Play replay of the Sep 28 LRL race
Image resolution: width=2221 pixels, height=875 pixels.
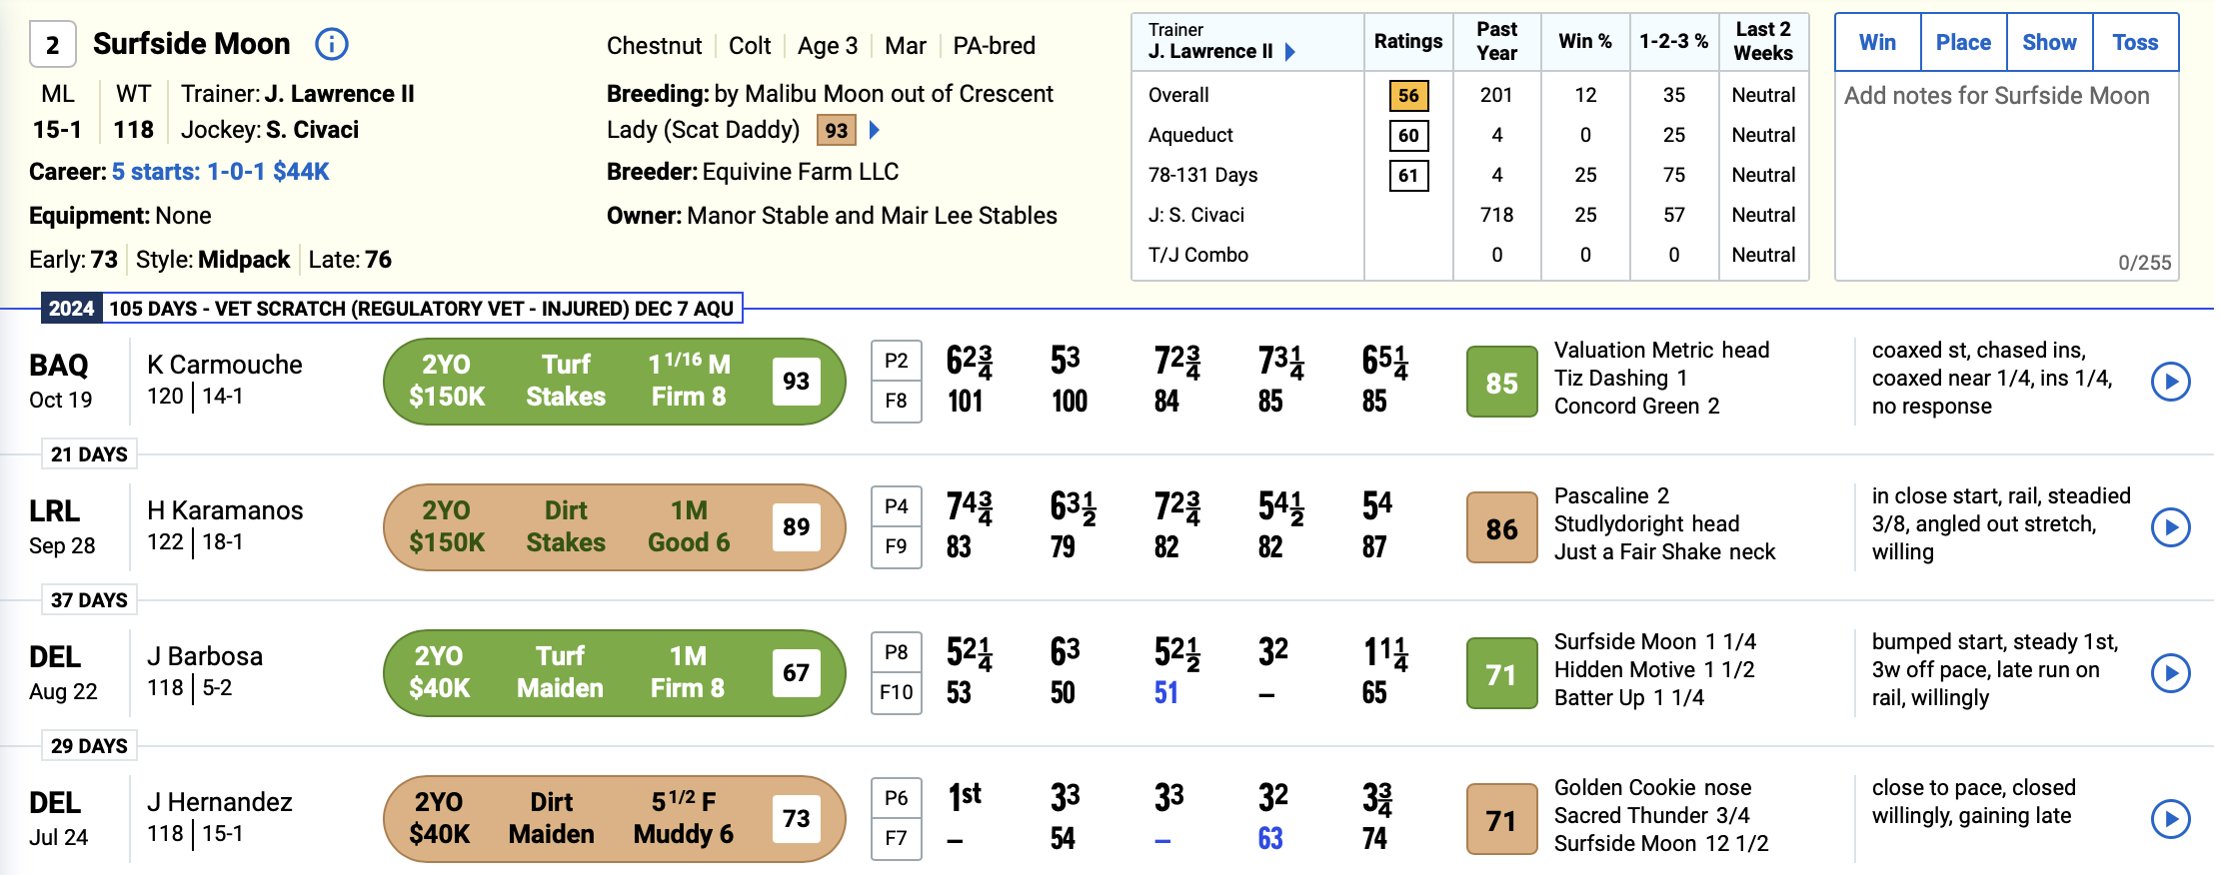click(2171, 527)
